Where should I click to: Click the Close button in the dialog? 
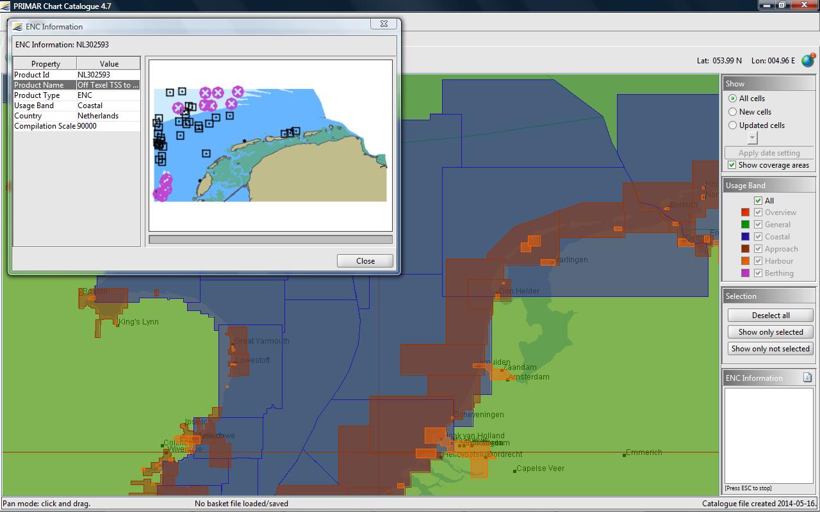pos(365,260)
